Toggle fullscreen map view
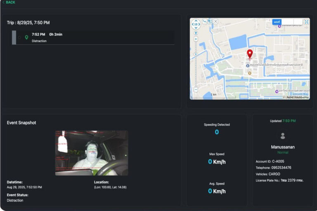The image size is (317, 211). pyautogui.click(x=307, y=22)
